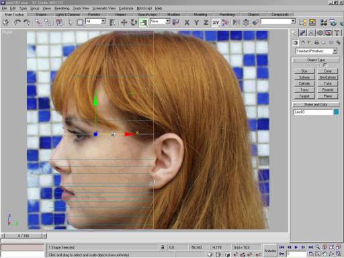Open the View reference coordinate dropdown
This screenshot has width=344, height=258.
pyautogui.click(x=160, y=21)
